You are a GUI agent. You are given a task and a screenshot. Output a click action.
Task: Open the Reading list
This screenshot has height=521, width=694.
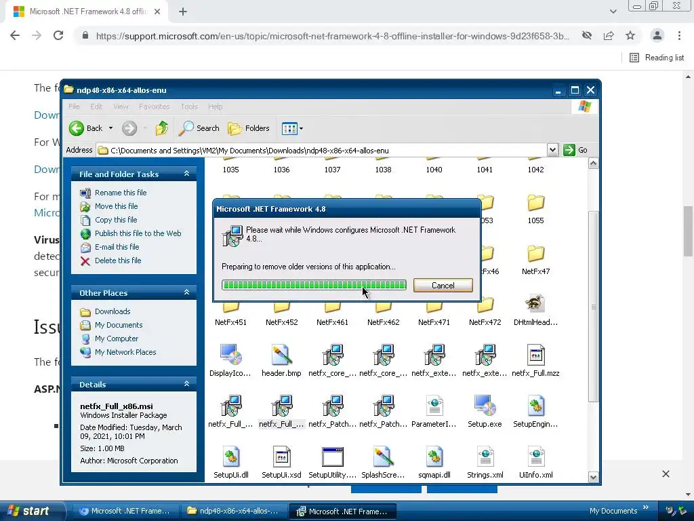click(x=657, y=58)
